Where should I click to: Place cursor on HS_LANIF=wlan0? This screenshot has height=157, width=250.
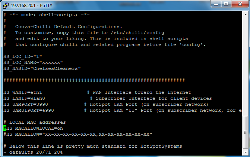(24, 98)
